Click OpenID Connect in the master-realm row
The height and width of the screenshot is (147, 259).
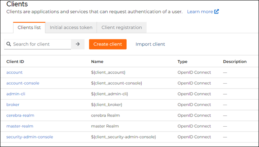(194, 126)
